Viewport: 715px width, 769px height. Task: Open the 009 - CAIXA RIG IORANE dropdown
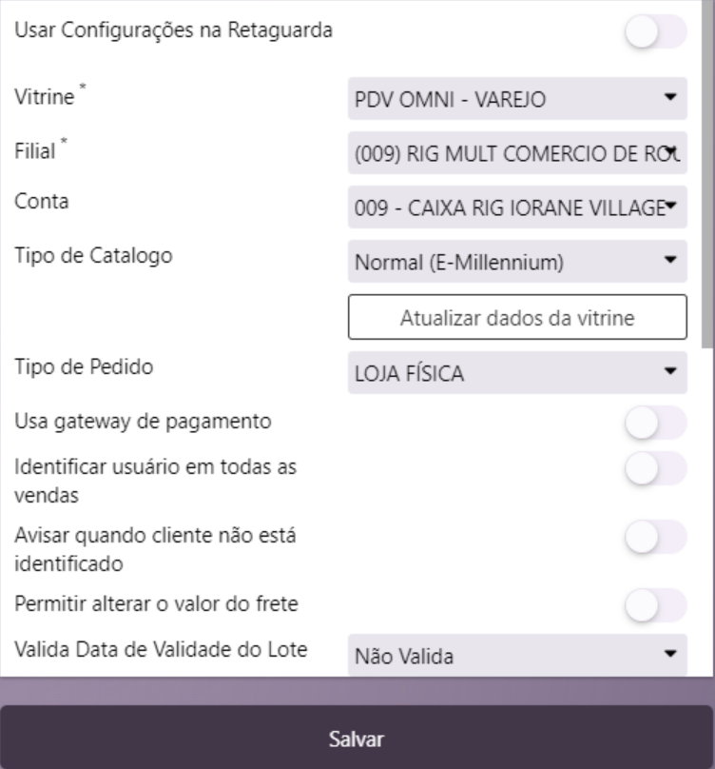516,206
